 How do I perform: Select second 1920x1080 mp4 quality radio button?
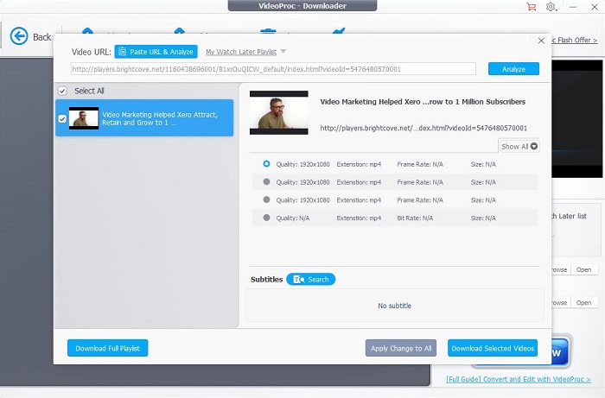click(x=266, y=181)
